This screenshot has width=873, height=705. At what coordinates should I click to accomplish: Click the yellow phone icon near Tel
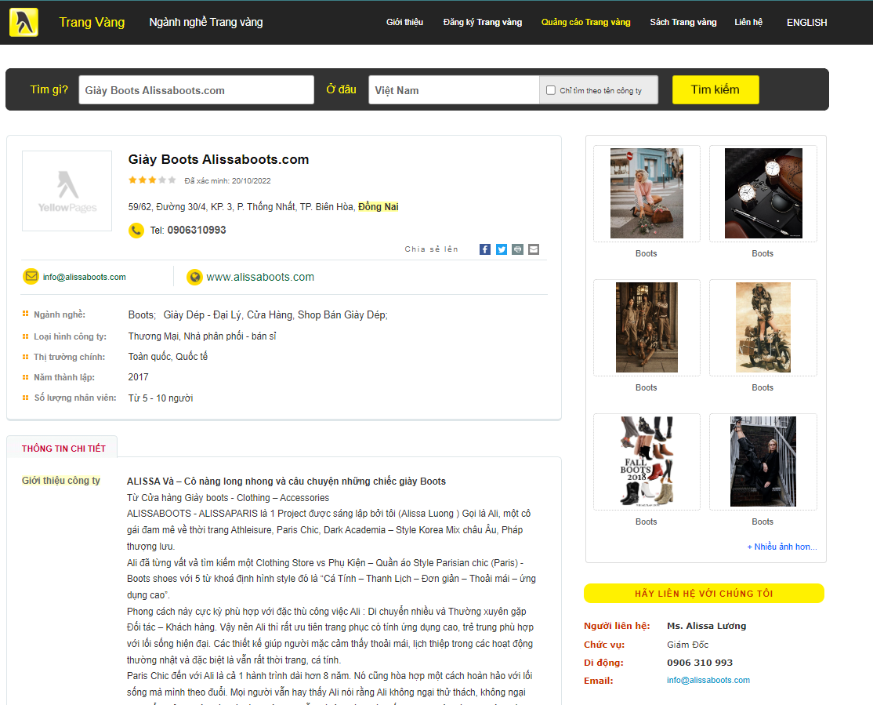(x=136, y=231)
